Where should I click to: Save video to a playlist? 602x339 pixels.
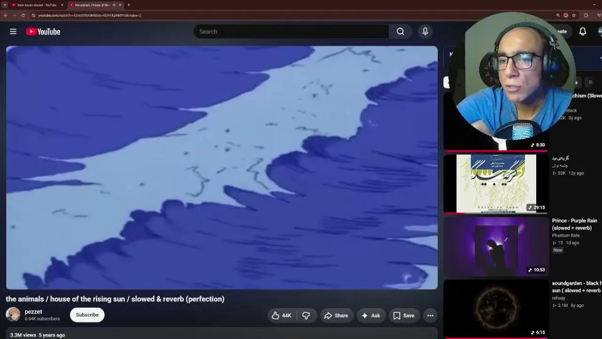click(404, 315)
